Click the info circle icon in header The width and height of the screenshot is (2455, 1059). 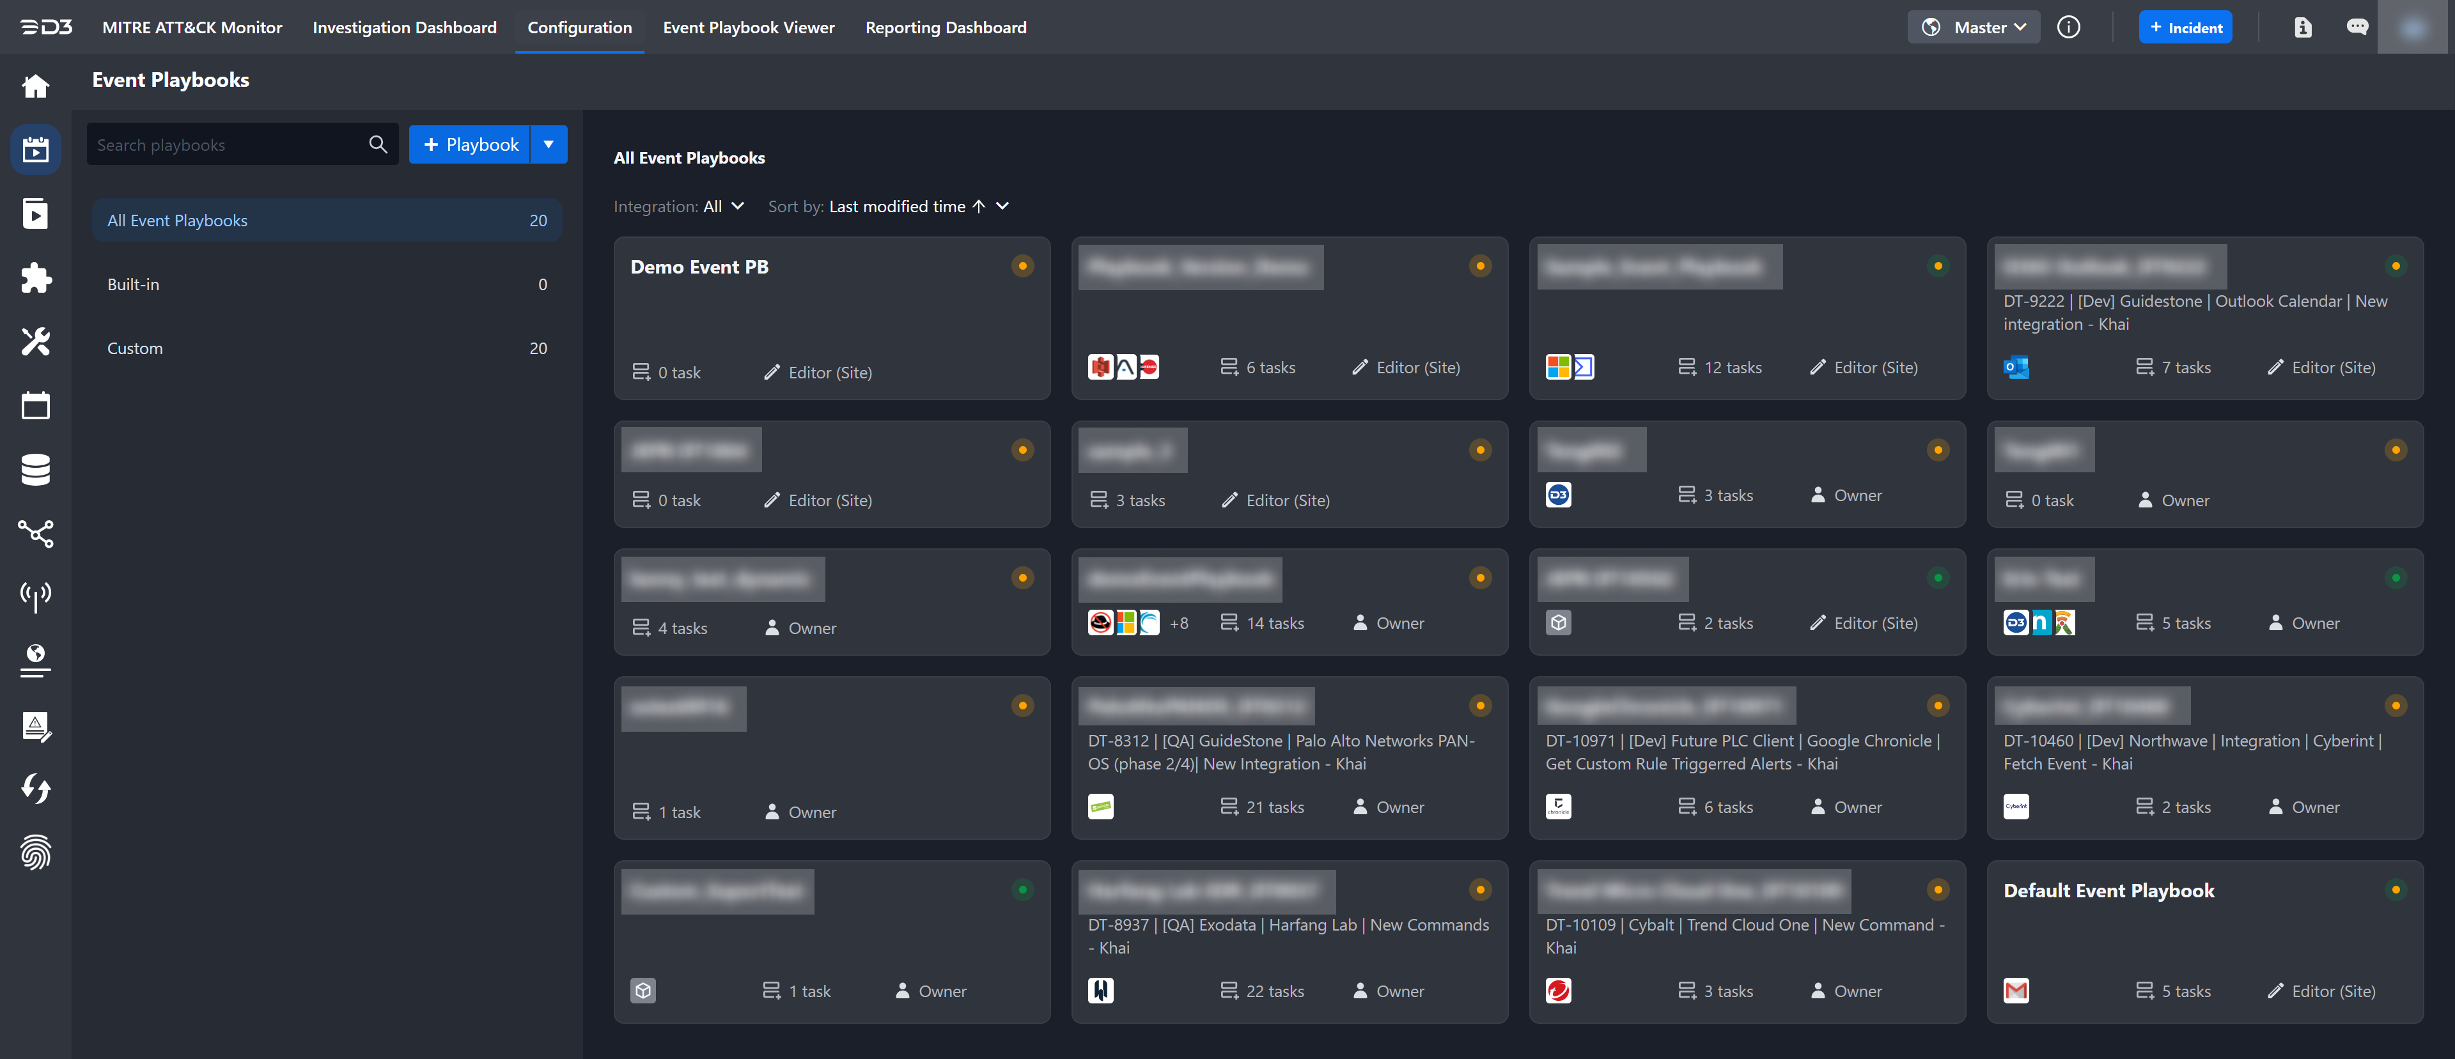point(2068,27)
